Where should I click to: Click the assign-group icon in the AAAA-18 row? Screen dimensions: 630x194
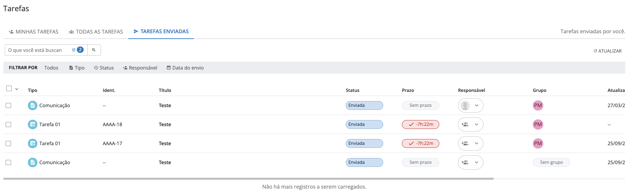(x=465, y=124)
